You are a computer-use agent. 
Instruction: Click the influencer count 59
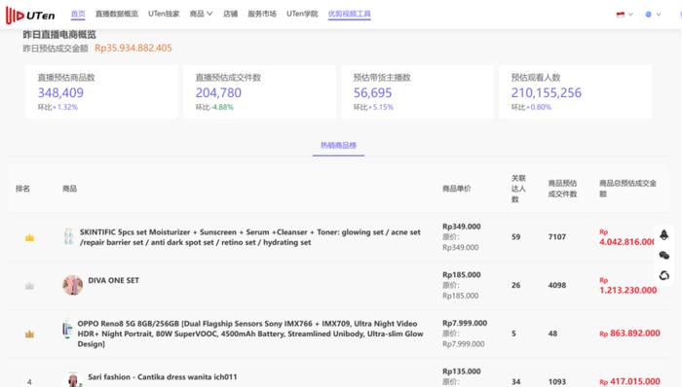pyautogui.click(x=515, y=237)
